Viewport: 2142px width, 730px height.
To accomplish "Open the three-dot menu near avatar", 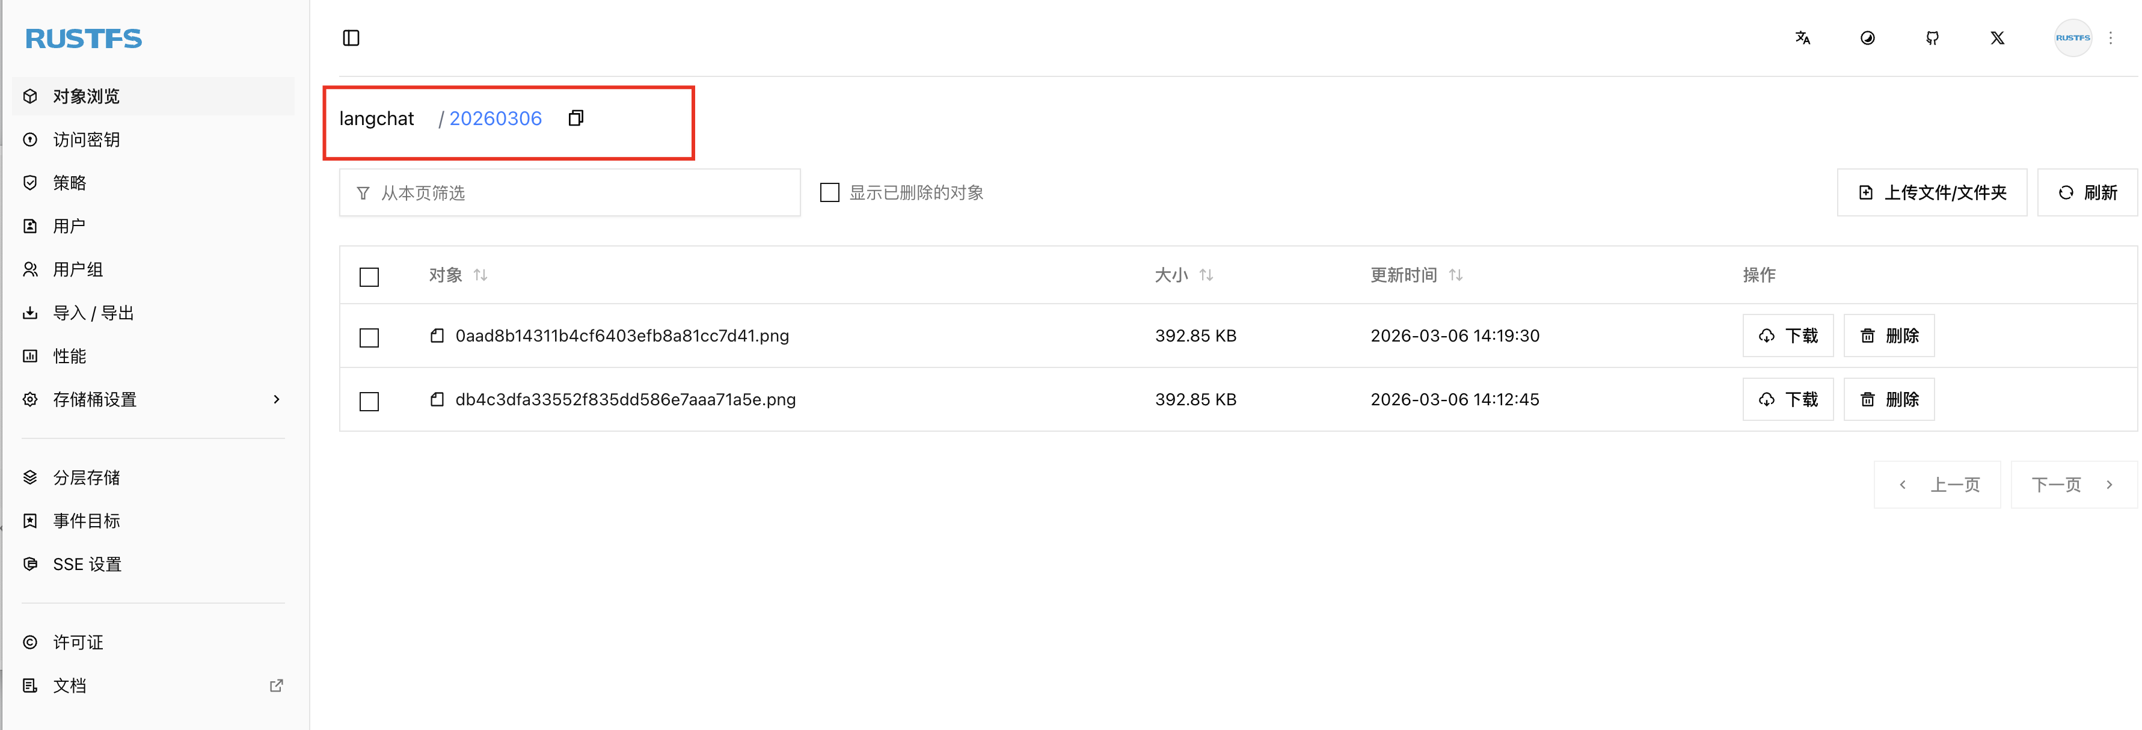I will click(x=2110, y=38).
